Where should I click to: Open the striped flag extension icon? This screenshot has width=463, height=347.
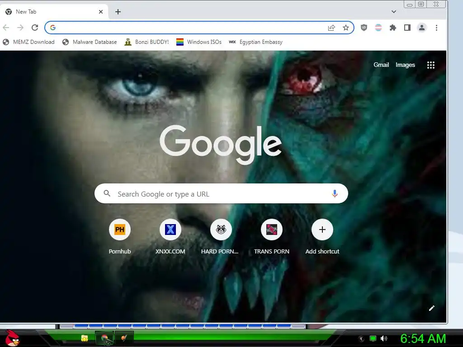click(x=378, y=28)
